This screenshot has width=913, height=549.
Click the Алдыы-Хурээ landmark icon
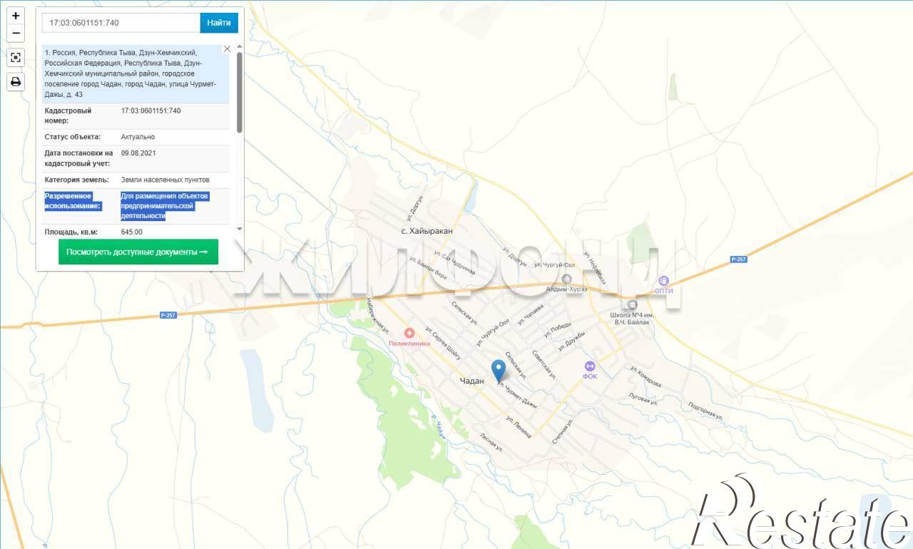coord(566,279)
